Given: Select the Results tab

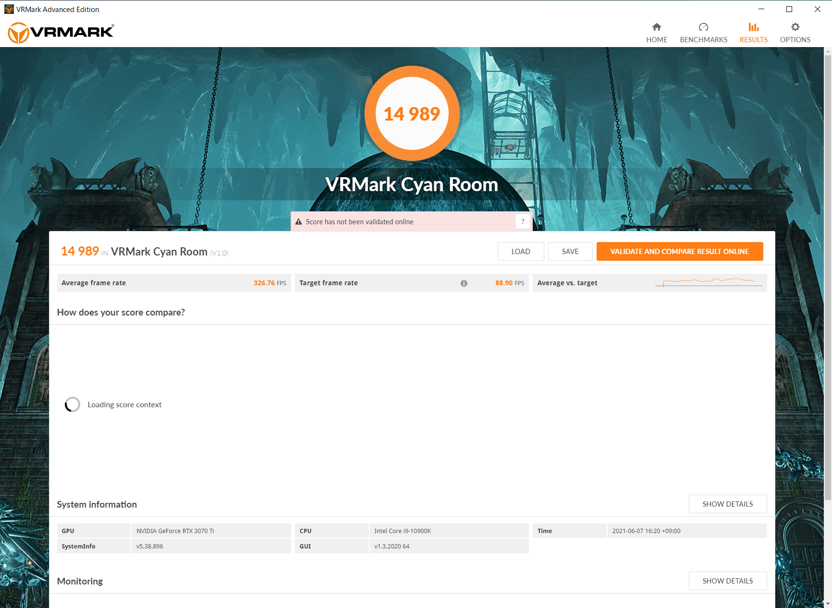Looking at the screenshot, I should point(753,33).
